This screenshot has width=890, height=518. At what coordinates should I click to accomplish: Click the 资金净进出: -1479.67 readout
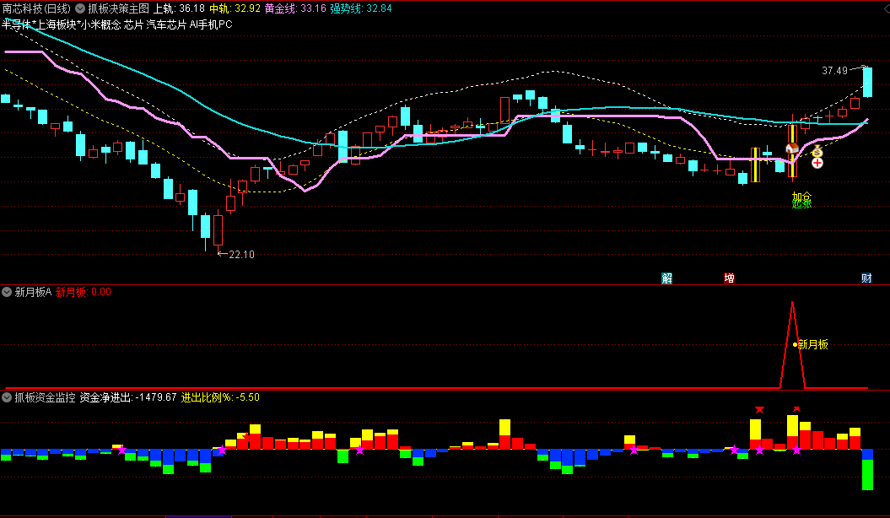[128, 397]
